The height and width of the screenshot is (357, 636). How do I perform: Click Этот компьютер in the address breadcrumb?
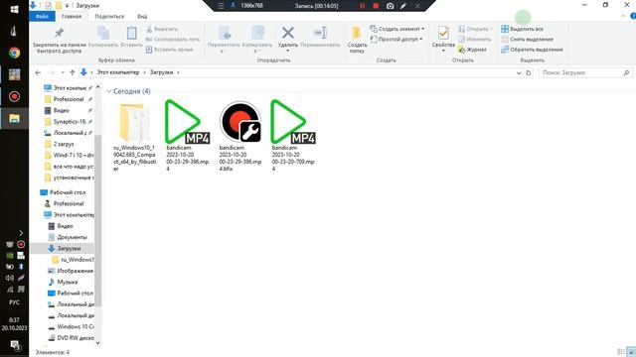pyautogui.click(x=117, y=72)
